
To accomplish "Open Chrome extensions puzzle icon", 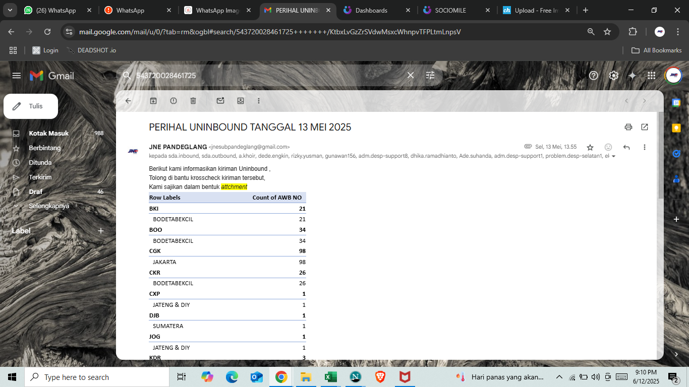I will click(x=633, y=32).
